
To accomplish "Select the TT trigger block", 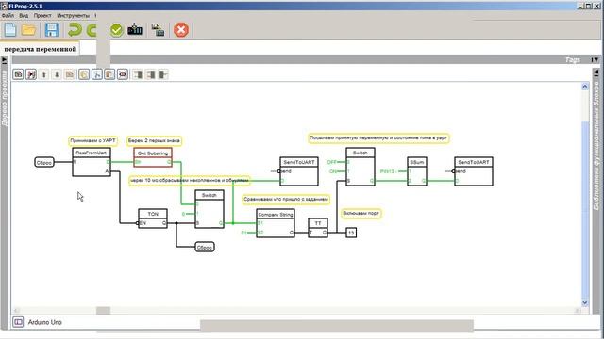I will [318, 228].
